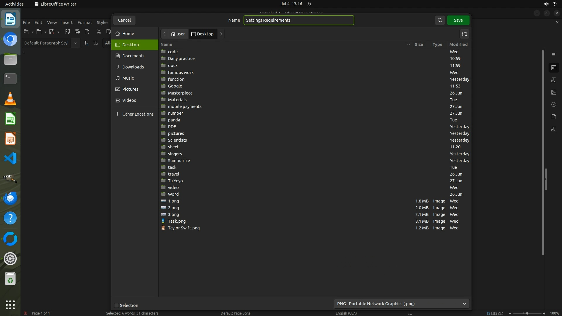Toggle sort order arrow in Name header

tap(408, 44)
